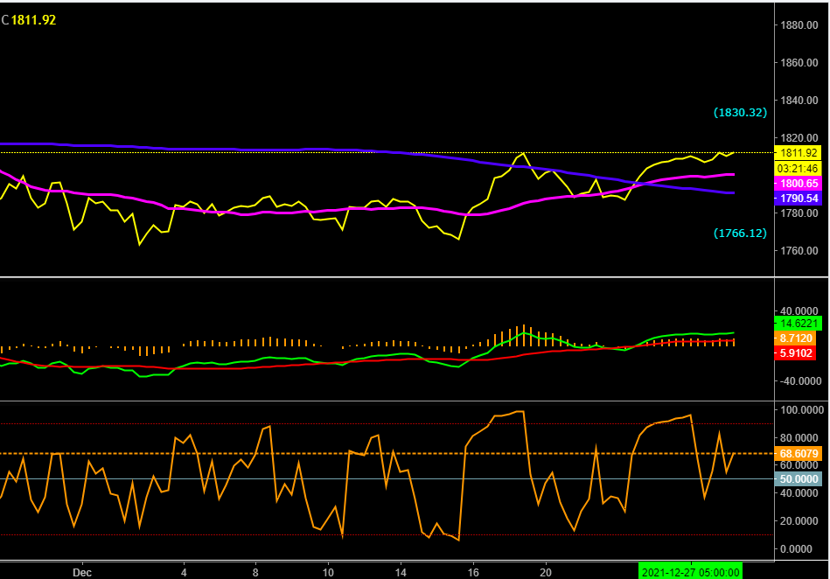Click the 100.0000 oscillator axis tick
This screenshot has width=830, height=579.
tap(802, 410)
